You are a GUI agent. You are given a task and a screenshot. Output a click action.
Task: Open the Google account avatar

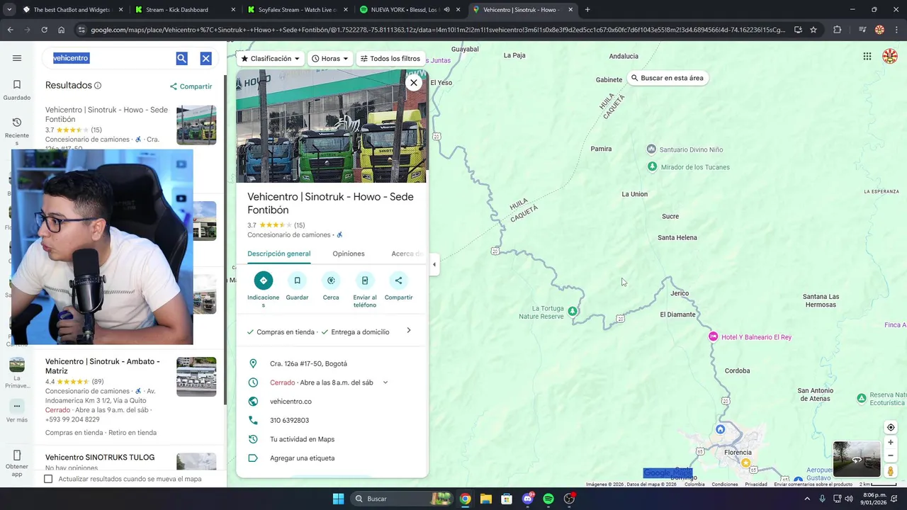pos(890,57)
